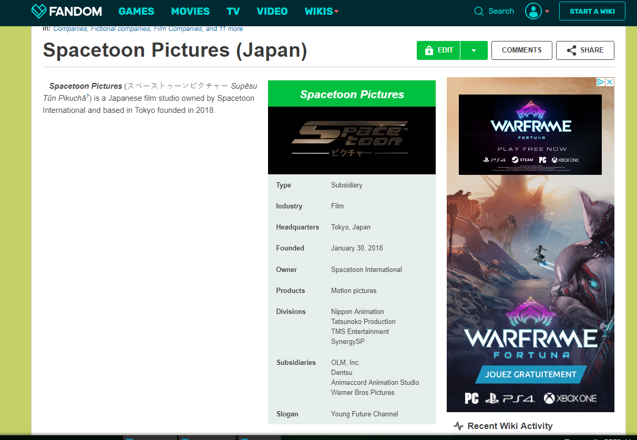
Task: Click the SHARE button label
Action: [x=592, y=50]
